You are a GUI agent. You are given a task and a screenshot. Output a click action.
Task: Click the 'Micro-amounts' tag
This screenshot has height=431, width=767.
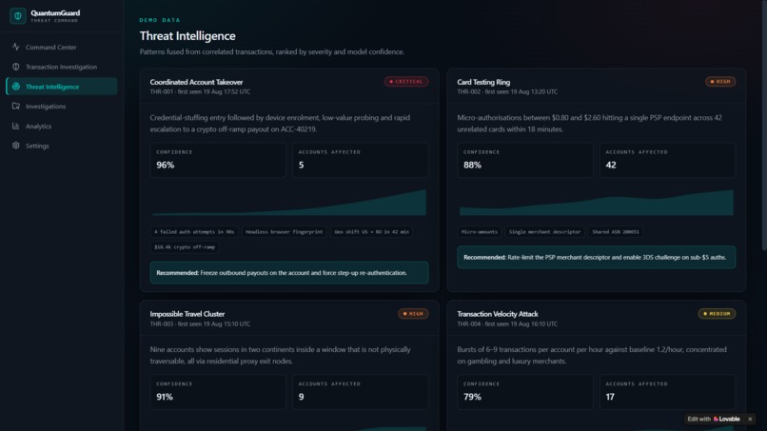click(480, 232)
